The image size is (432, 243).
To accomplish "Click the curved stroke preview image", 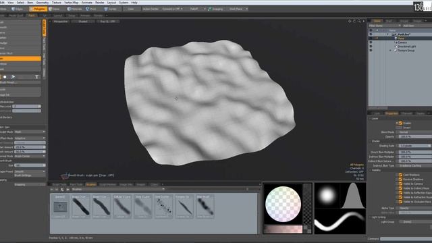I will pyautogui.click(x=340, y=221).
